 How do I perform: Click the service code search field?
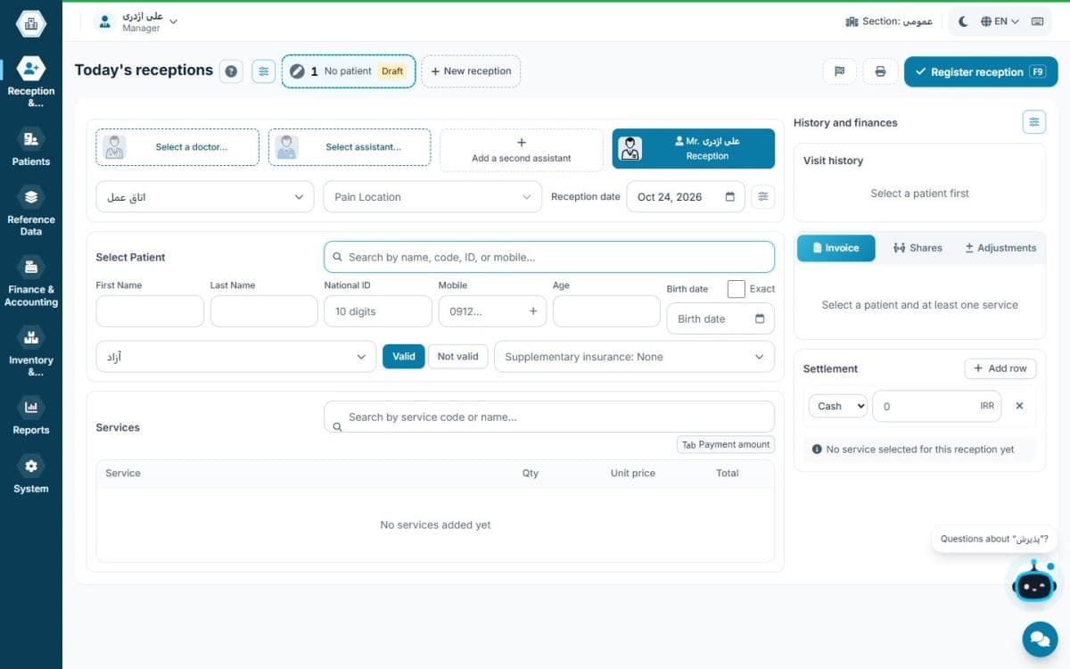click(x=549, y=417)
